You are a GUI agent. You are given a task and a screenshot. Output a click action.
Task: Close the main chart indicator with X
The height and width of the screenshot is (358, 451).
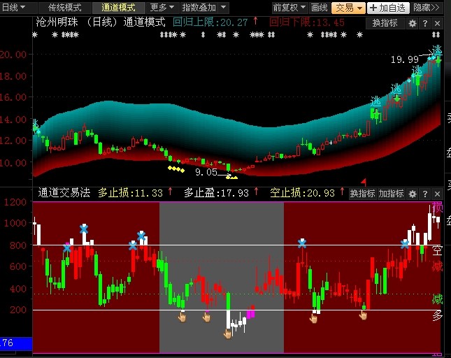coord(437,23)
